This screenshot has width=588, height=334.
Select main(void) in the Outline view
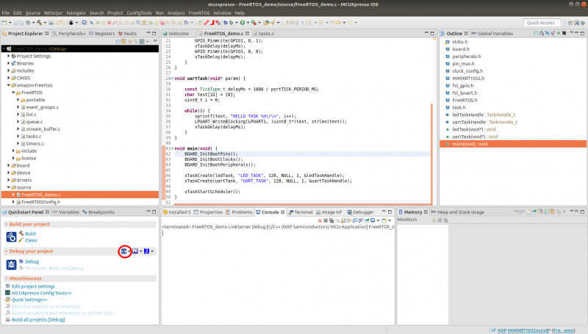pos(469,144)
